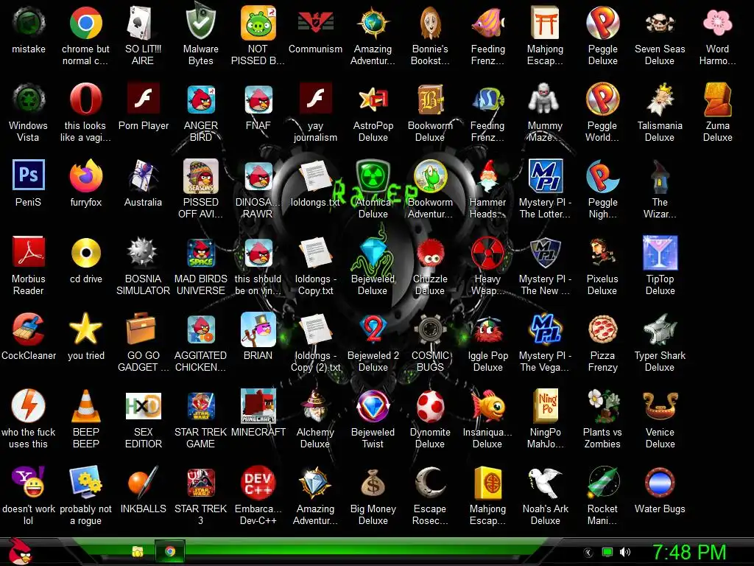Open the loldongs.txt file
The width and height of the screenshot is (754, 566).
(x=315, y=175)
